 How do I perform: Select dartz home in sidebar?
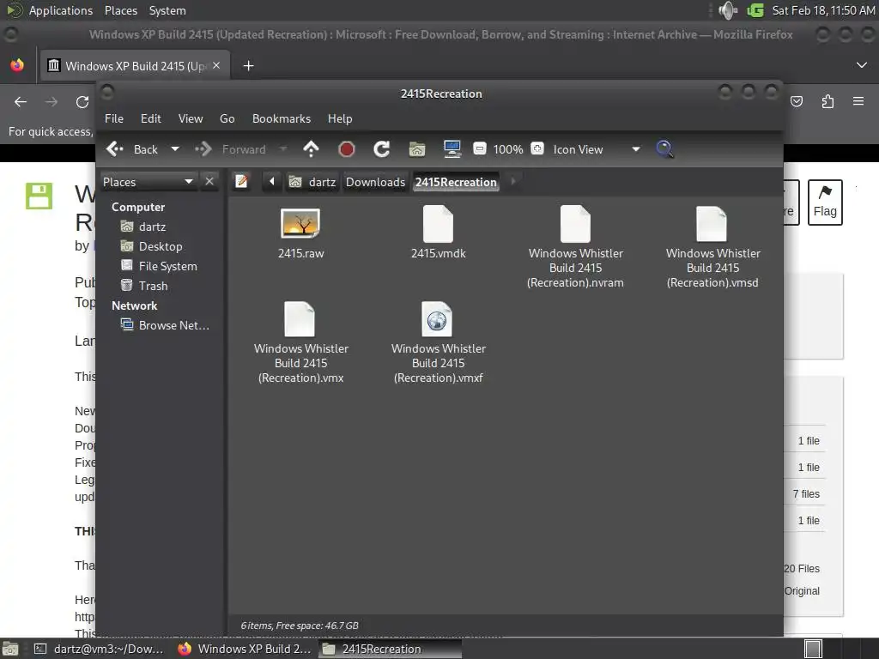coord(143,227)
